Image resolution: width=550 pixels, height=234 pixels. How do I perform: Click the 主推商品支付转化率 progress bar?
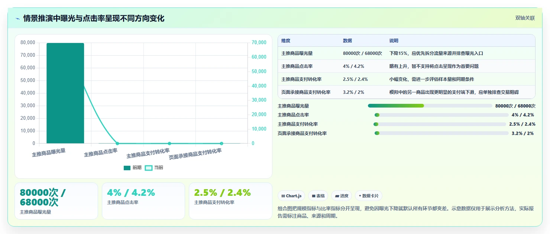click(440, 124)
